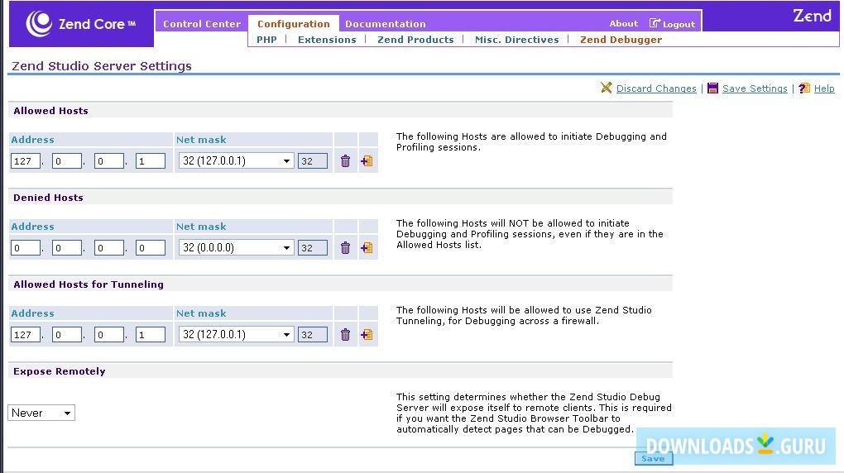Click fourth octet field in Denied Hosts
This screenshot has width=844, height=473.
tap(150, 247)
